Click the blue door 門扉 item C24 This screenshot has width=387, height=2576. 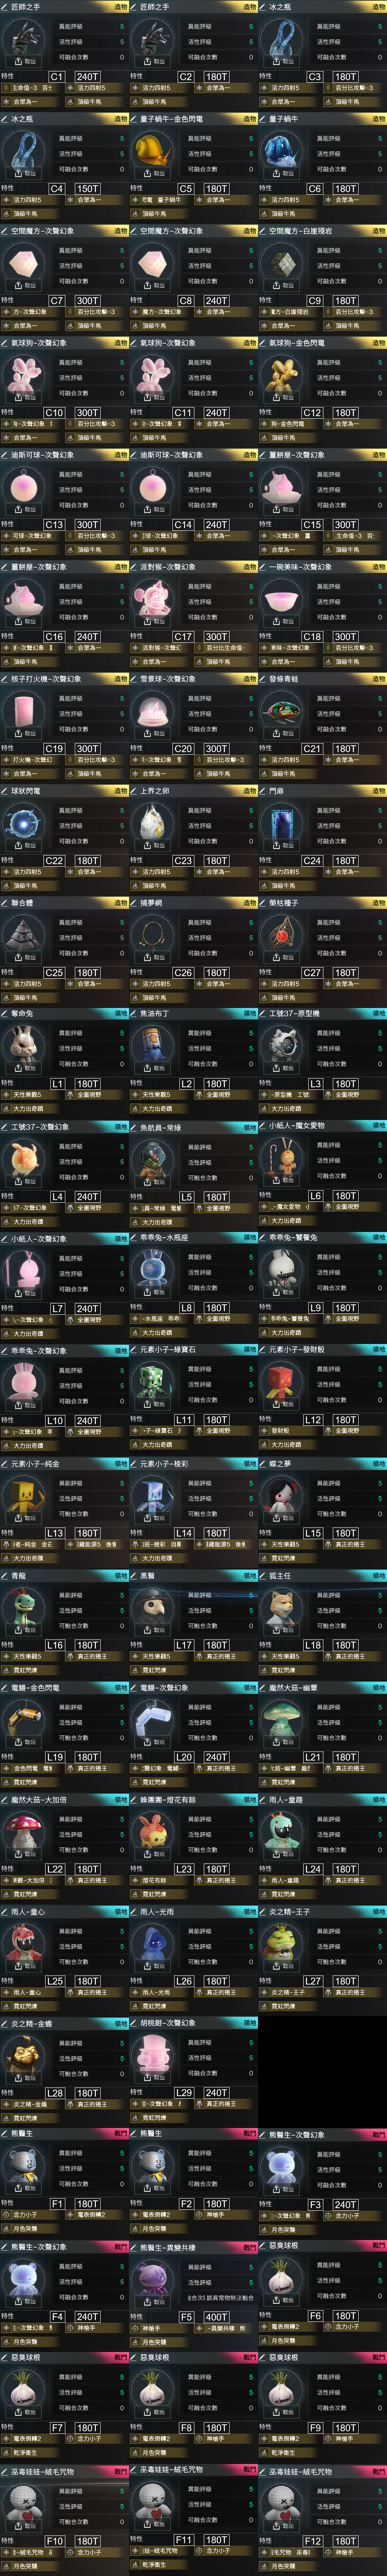pos(281,821)
